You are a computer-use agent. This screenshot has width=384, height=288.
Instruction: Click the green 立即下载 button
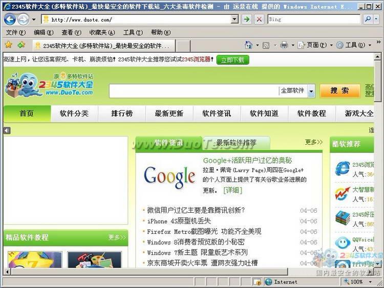(x=232, y=60)
